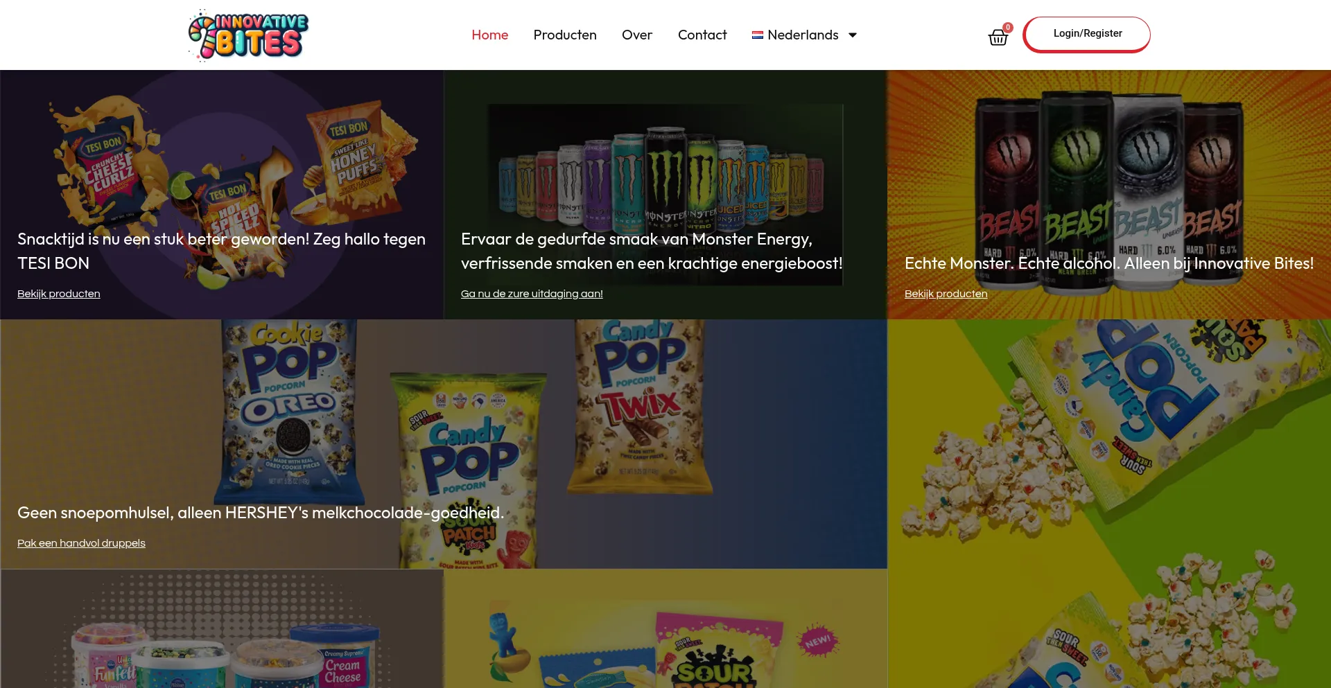Viewport: 1331px width, 688px height.
Task: Open the shopping cart basket icon
Action: click(x=998, y=37)
